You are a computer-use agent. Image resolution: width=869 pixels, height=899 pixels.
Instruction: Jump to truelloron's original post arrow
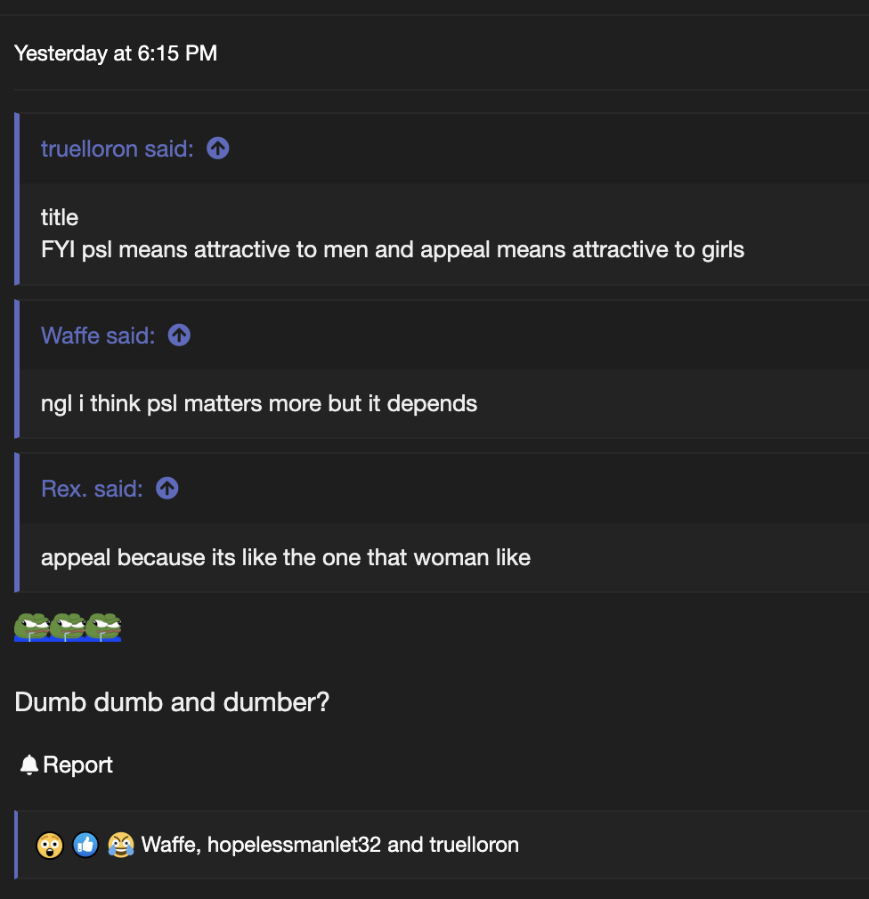218,149
